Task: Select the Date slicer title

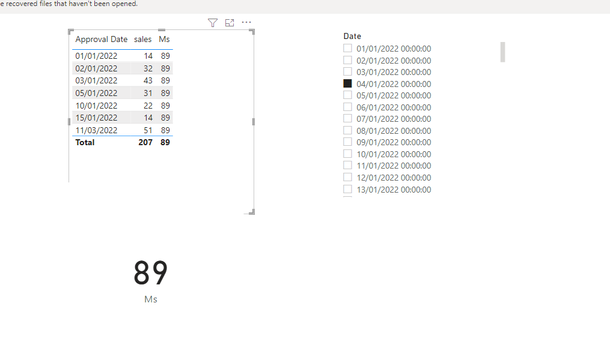Action: point(352,36)
